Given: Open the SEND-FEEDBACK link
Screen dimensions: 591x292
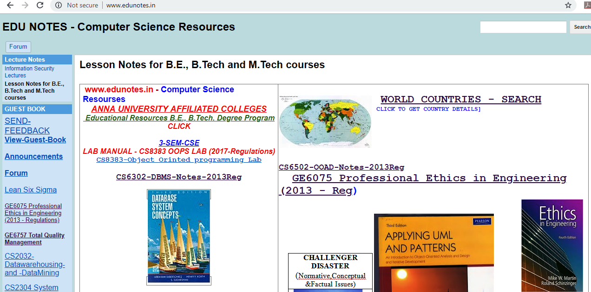Looking at the screenshot, I should tap(27, 126).
